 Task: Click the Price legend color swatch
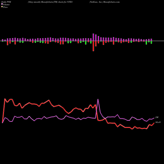2,7
